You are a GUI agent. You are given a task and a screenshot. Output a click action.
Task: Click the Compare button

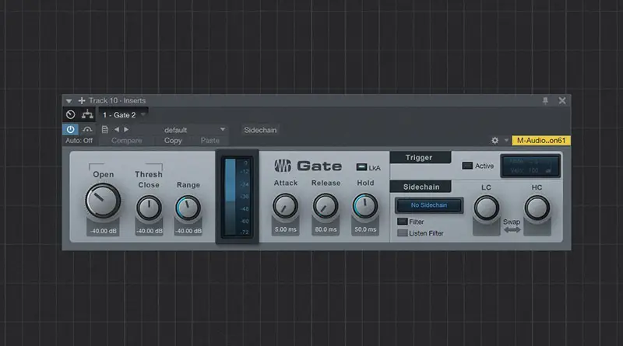click(126, 141)
